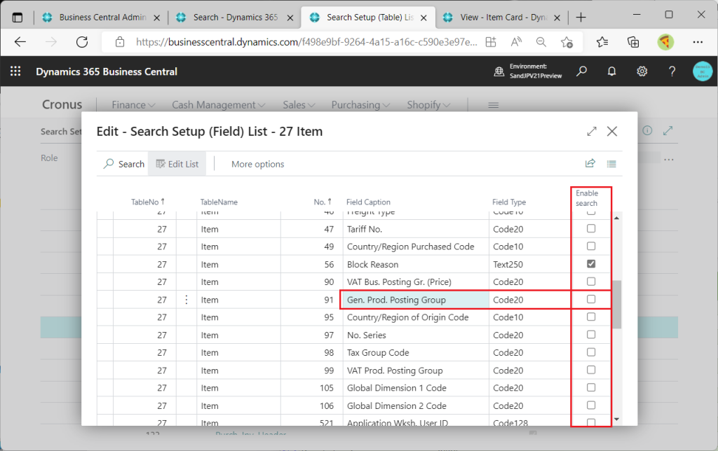718x451 pixels.
Task: Refresh the browser page
Action: coord(82,42)
